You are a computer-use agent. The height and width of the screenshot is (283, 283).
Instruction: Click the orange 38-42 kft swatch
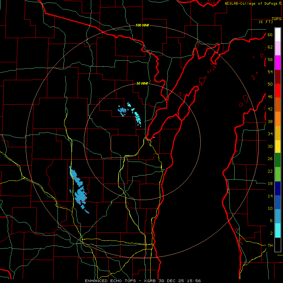pyautogui.click(x=278, y=119)
